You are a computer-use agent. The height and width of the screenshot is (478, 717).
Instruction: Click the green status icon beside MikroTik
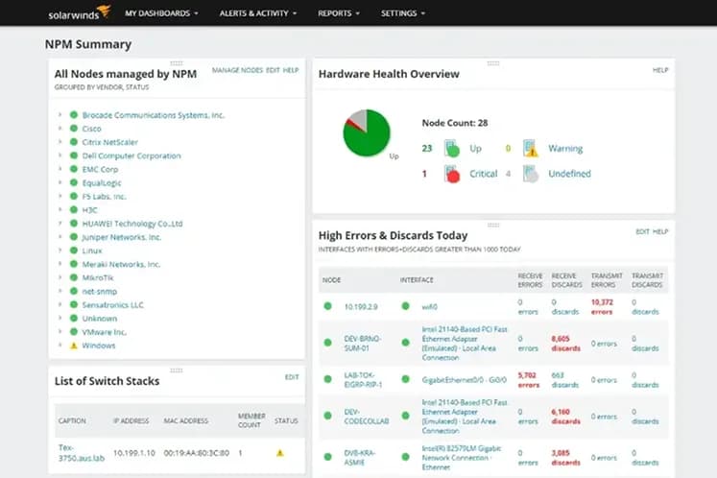74,277
